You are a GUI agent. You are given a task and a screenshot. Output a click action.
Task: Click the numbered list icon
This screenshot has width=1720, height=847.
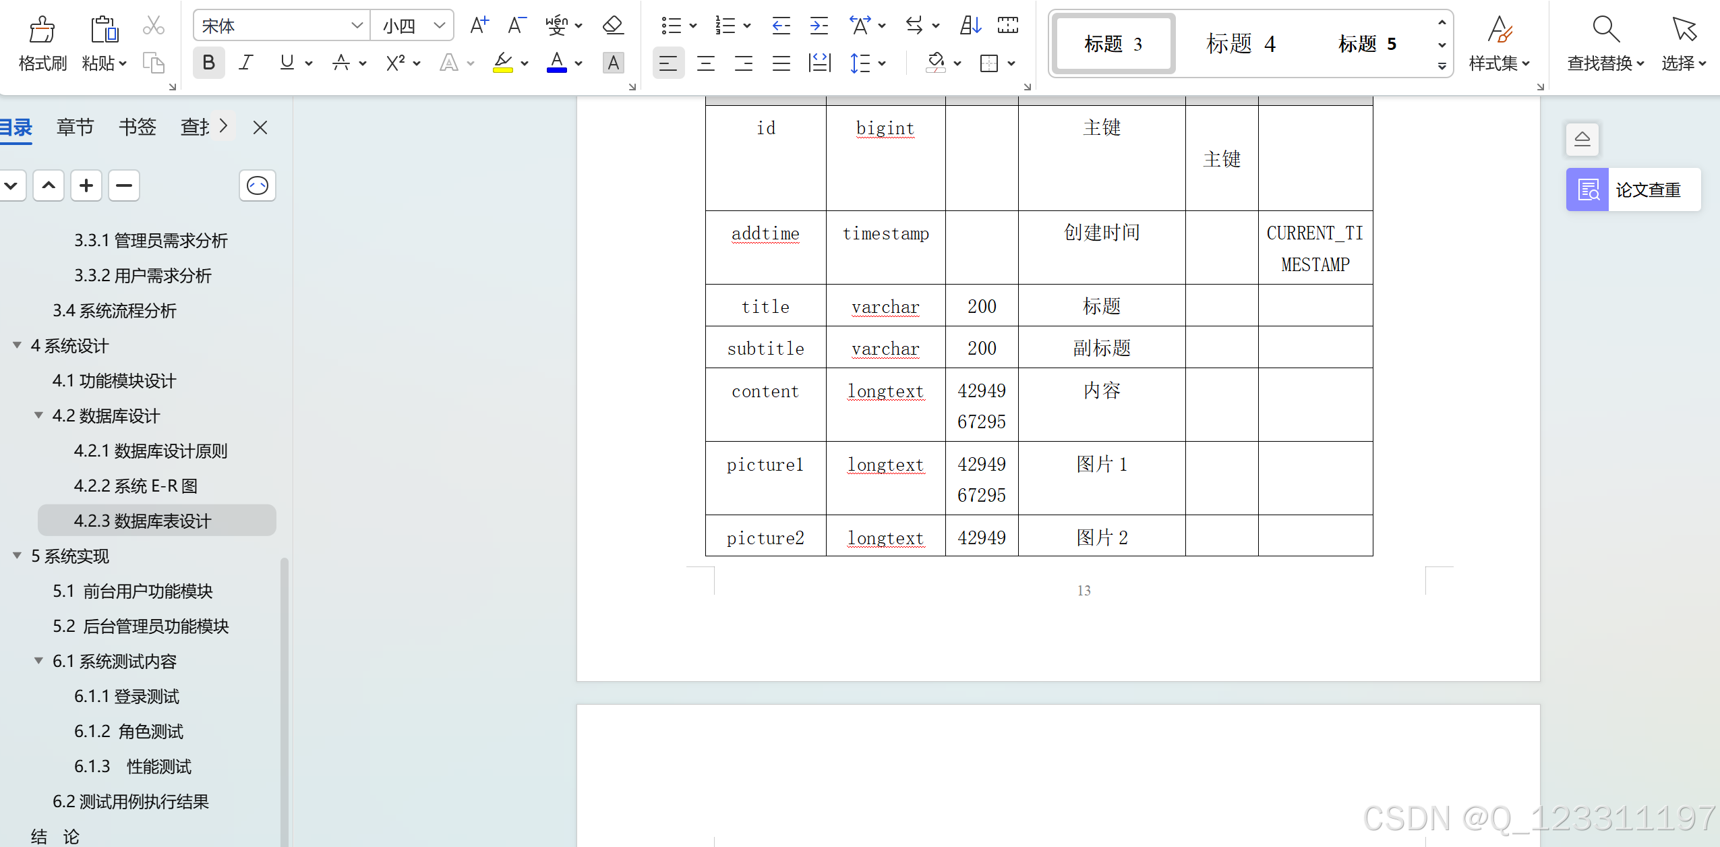(x=725, y=26)
